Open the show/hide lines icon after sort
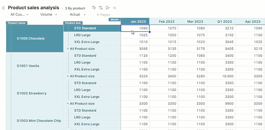The image size is (265, 130). click(114, 8)
